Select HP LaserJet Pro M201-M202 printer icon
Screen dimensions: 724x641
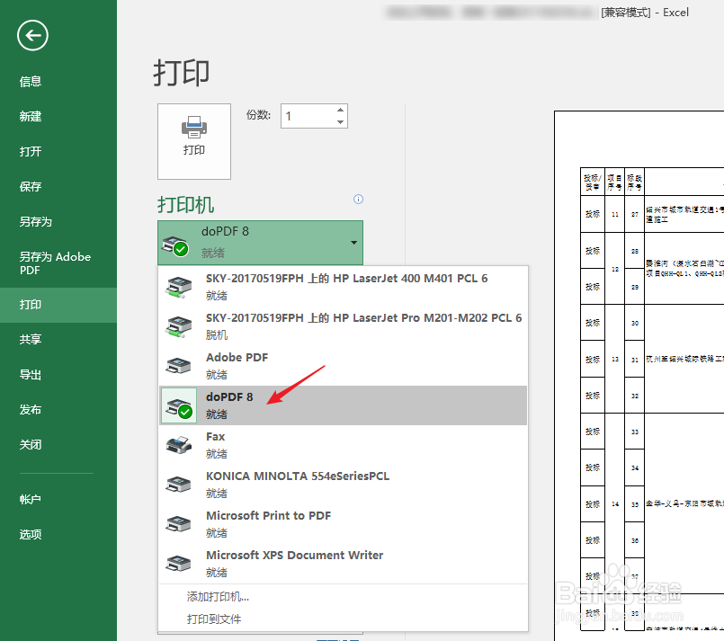pos(179,326)
